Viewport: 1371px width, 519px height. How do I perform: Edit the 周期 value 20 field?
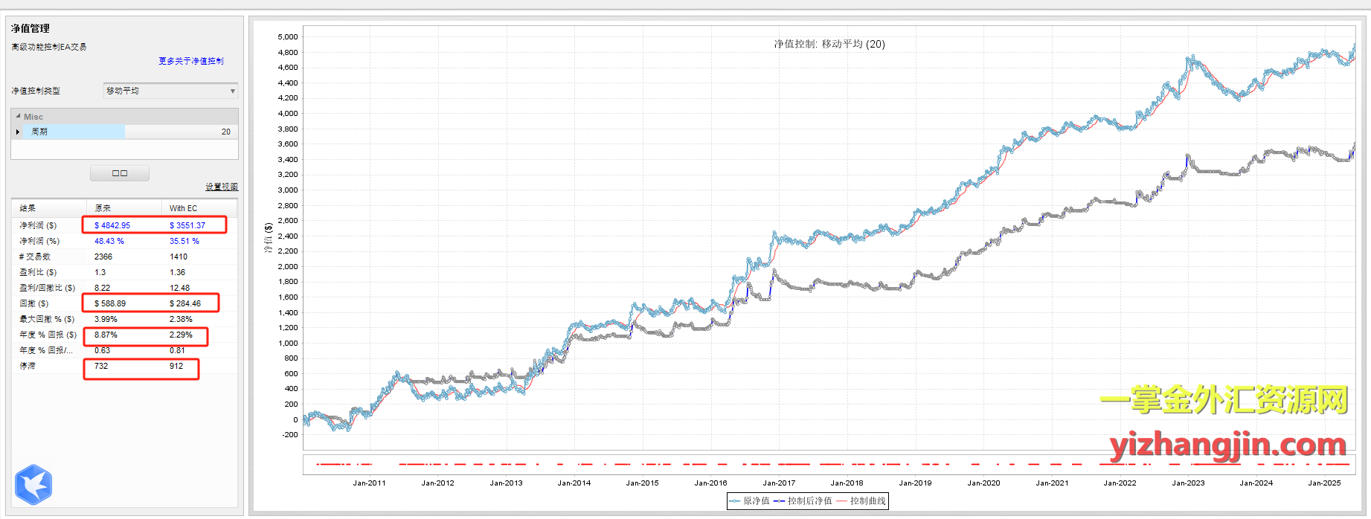point(181,132)
